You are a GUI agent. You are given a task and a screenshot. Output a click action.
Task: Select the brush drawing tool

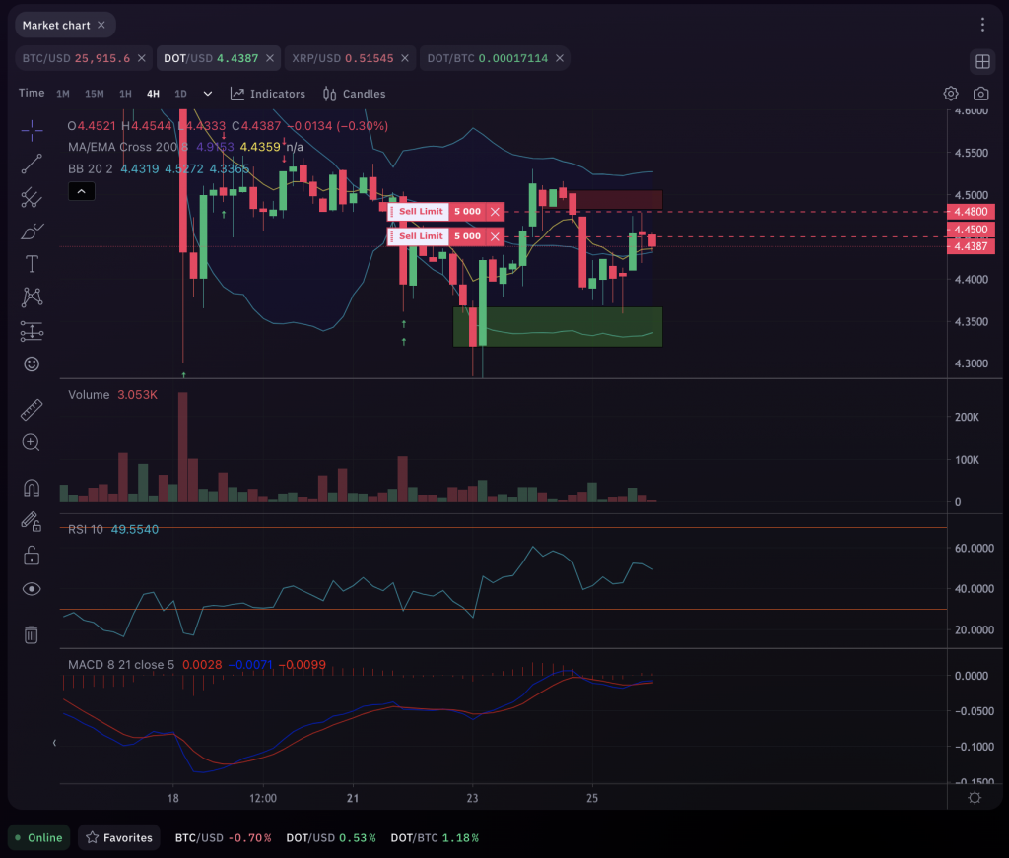pyautogui.click(x=32, y=231)
